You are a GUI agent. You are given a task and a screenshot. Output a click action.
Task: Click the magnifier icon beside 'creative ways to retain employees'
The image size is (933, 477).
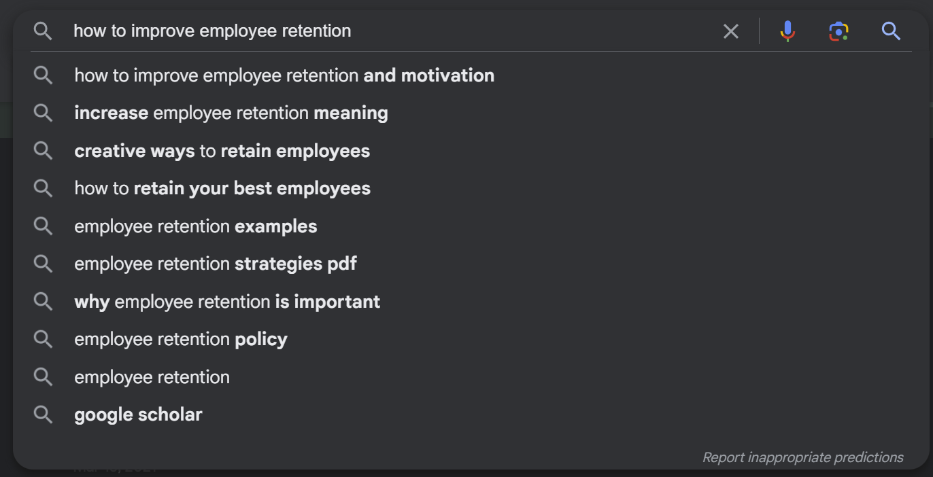tap(43, 151)
